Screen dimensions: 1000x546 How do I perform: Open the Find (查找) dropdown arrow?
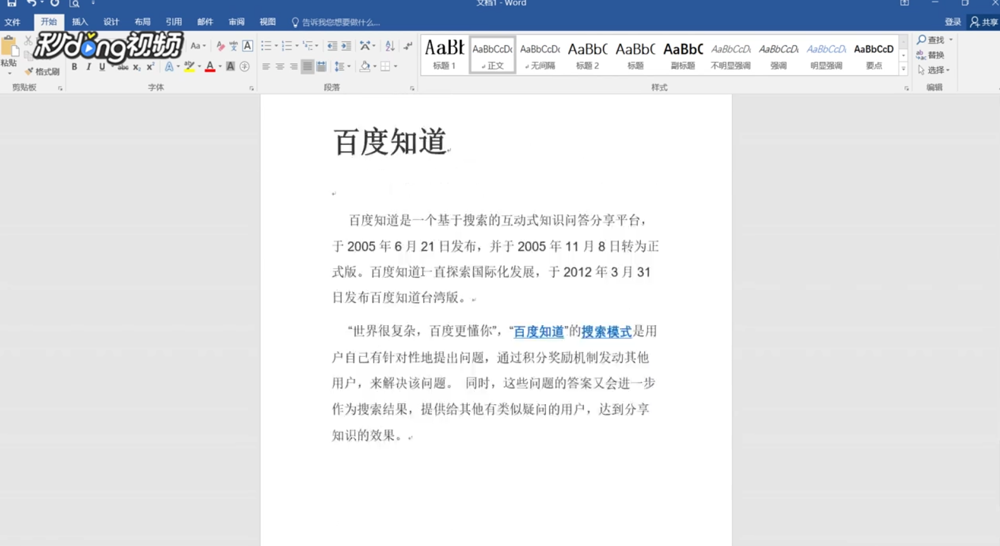(x=951, y=40)
